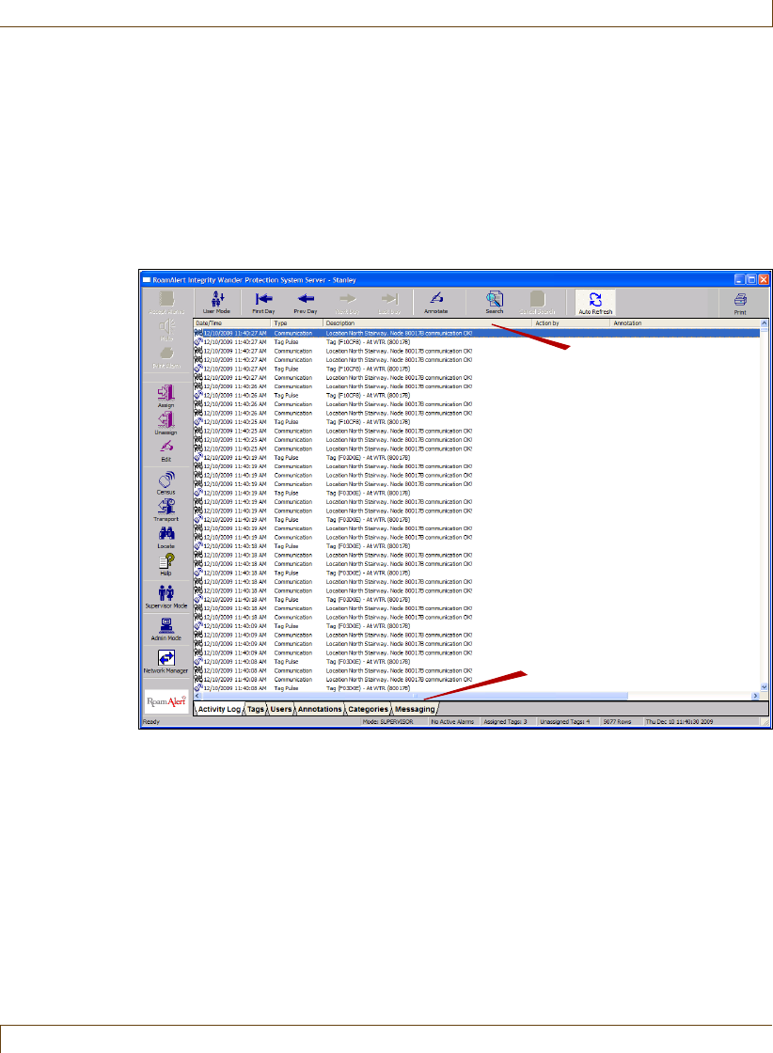The height and width of the screenshot is (1053, 773).
Task: Click the Transport icon
Action: click(166, 510)
